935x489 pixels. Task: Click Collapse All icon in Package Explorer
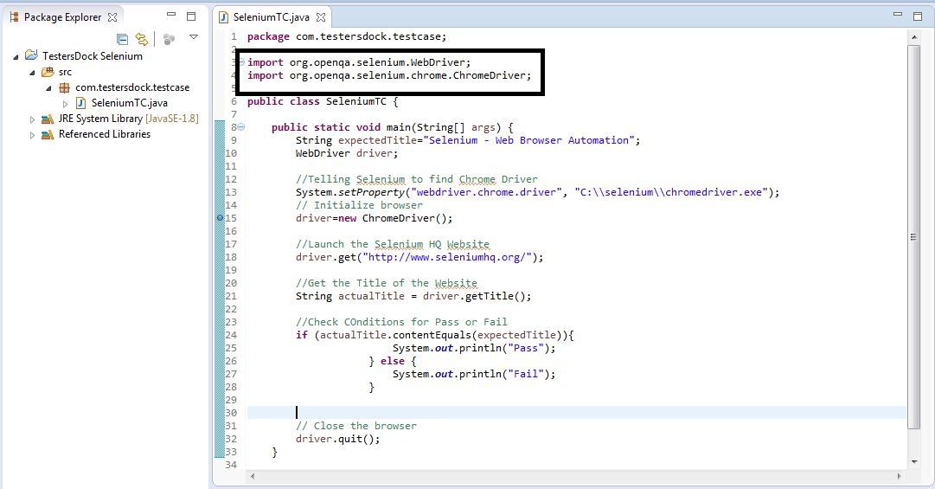[x=122, y=39]
